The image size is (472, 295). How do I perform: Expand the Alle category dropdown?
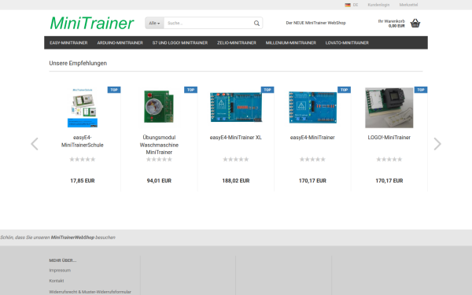point(154,23)
